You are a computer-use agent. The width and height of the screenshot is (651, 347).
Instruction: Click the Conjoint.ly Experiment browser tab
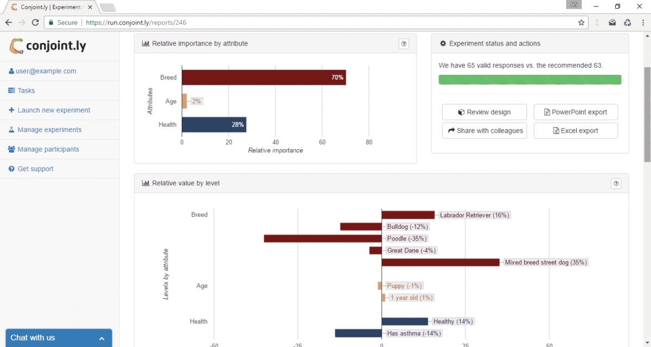49,7
